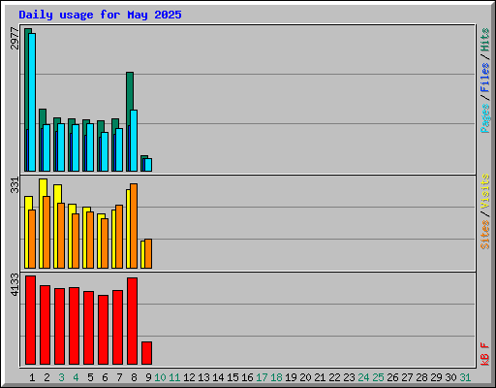Click the 331 axis value
Viewport: 496px width, 388px height.
[15, 185]
